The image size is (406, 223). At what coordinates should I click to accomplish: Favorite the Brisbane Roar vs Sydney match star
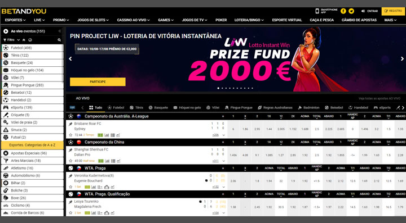(x=70, y=135)
